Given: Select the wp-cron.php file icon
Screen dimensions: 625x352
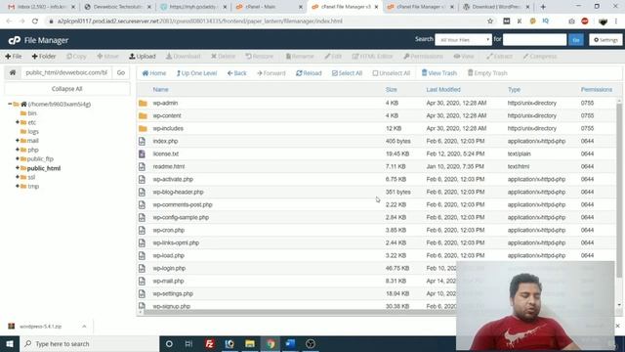Looking at the screenshot, I should coord(142,231).
